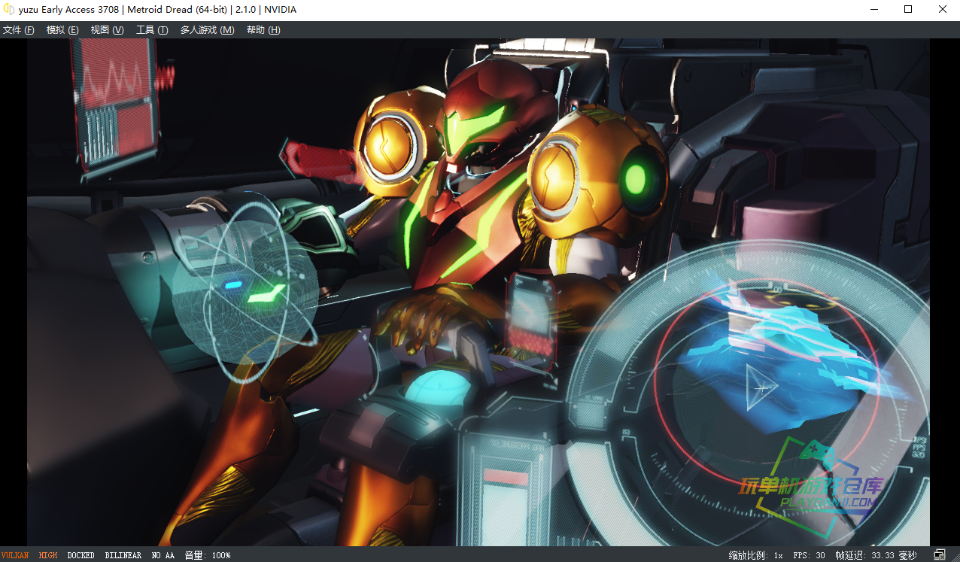This screenshot has width=960, height=562.
Task: Toggle the DOCKED mode button
Action: click(x=81, y=555)
